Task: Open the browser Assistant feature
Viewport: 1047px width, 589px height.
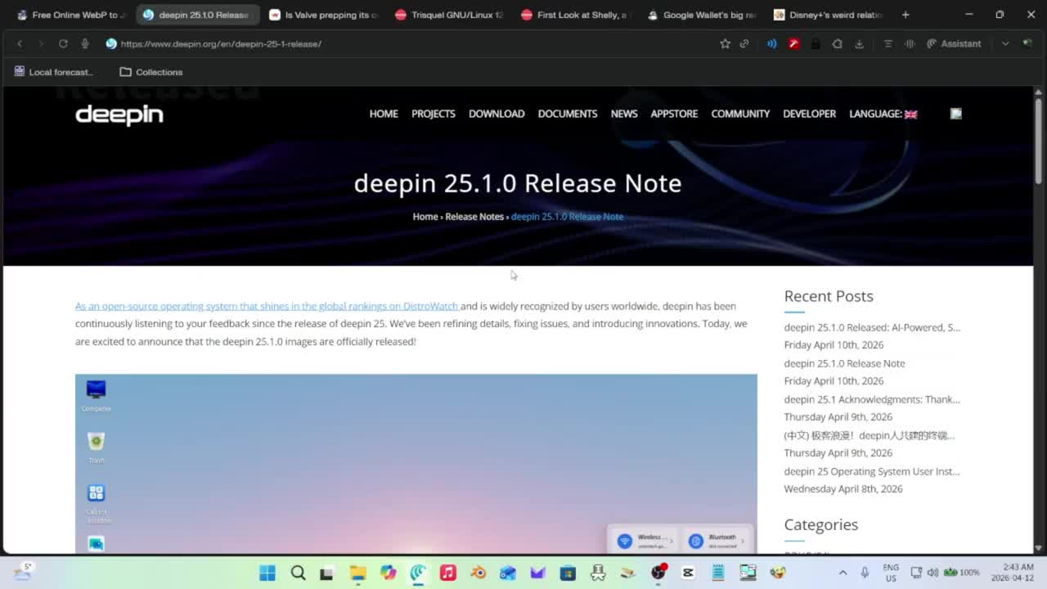Action: pos(954,43)
